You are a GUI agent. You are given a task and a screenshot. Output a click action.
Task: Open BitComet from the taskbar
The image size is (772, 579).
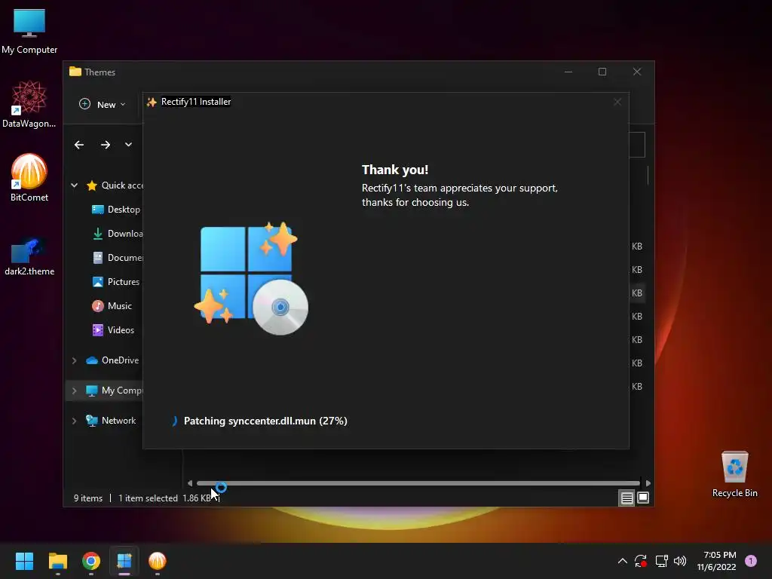pos(158,561)
